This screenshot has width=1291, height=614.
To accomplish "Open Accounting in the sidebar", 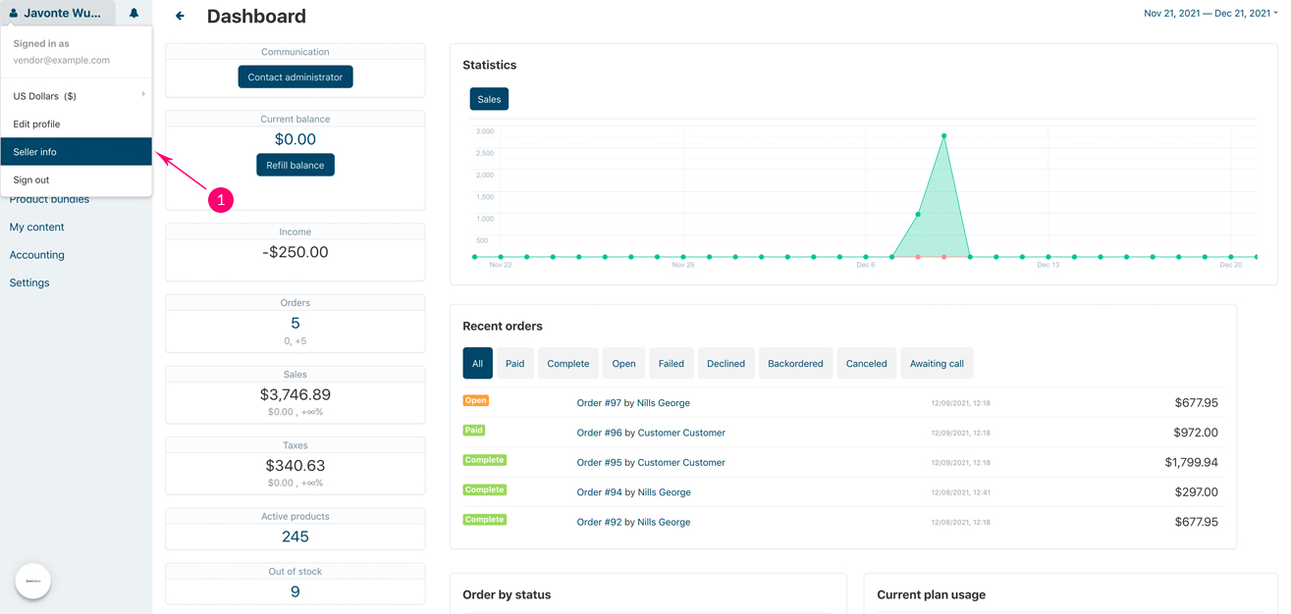I will pos(37,255).
